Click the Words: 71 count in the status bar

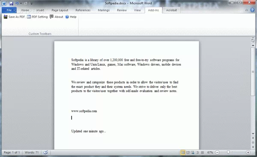click(x=32, y=152)
